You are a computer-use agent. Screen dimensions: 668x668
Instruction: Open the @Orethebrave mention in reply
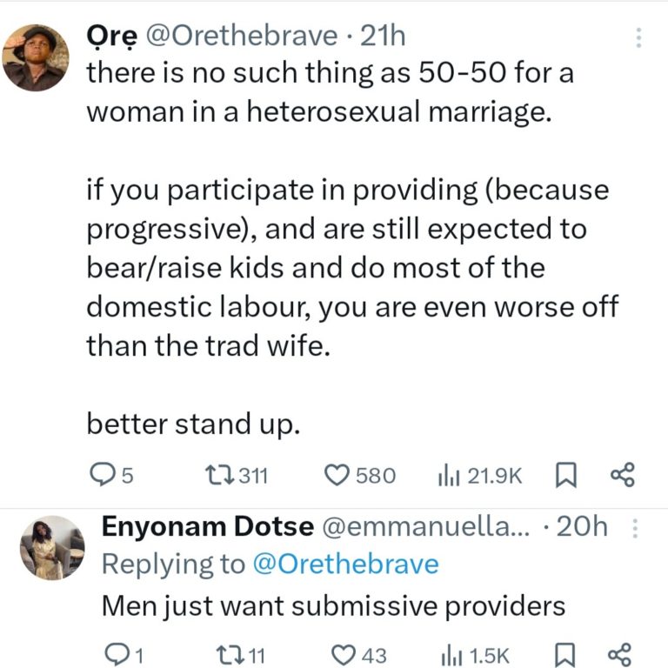pyautogui.click(x=345, y=564)
